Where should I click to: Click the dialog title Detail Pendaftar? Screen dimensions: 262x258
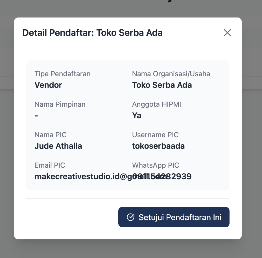[x=92, y=33]
